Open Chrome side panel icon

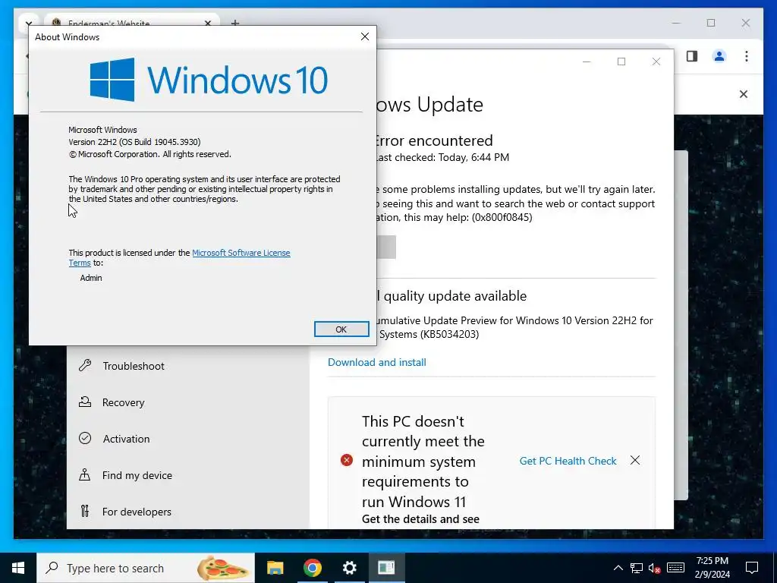(x=692, y=56)
